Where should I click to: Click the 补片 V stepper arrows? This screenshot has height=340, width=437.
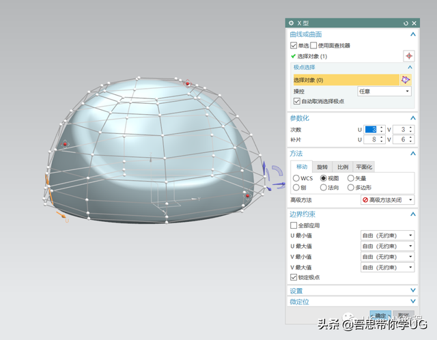pos(411,139)
